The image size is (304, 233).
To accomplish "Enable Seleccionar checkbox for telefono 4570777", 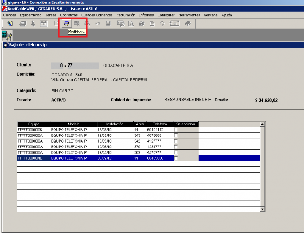I will click(176, 152).
